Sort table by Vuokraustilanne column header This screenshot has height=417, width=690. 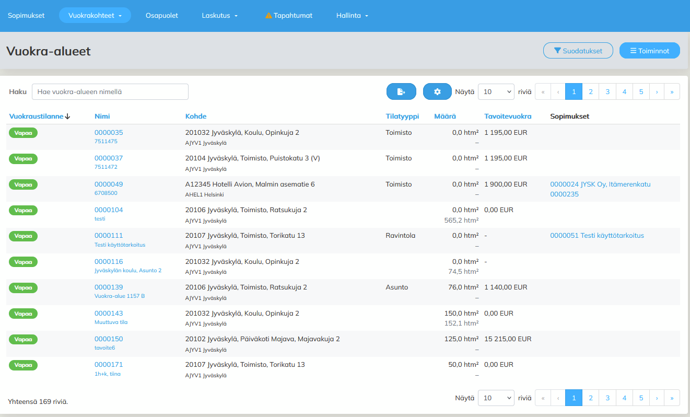(36, 117)
